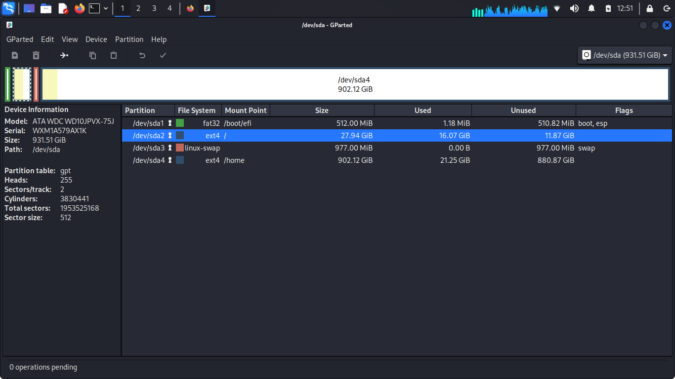Click the Resize/Move toolbar icon
The width and height of the screenshot is (675, 379).
pyautogui.click(x=64, y=55)
